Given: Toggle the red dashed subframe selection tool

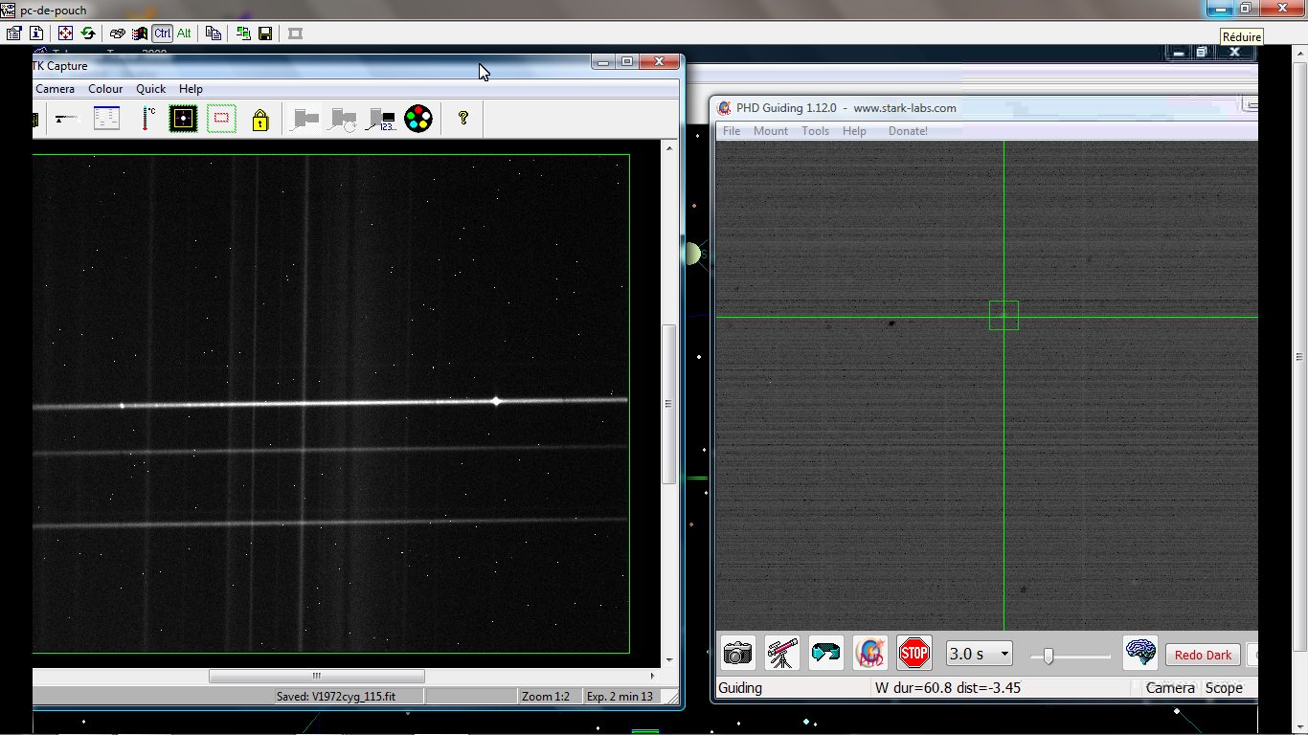Looking at the screenshot, I should click(x=221, y=119).
